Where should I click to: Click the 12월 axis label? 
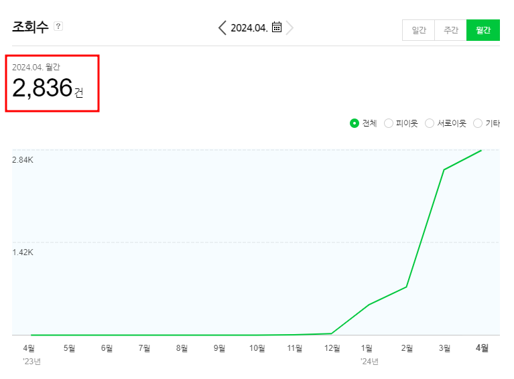(x=332, y=348)
